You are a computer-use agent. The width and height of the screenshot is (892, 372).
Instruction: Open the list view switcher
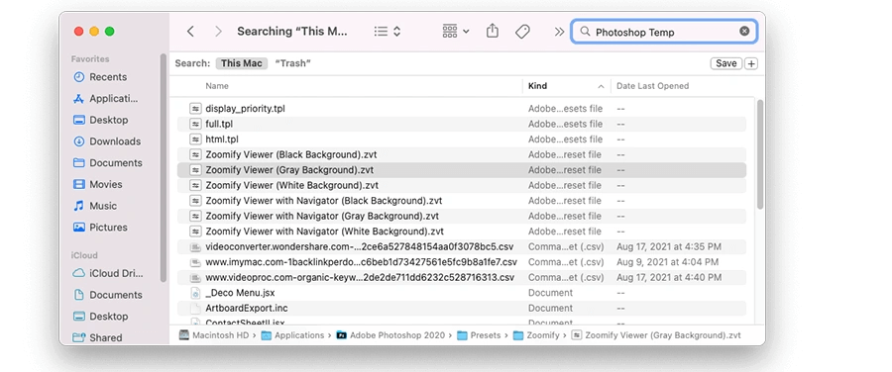tap(388, 32)
